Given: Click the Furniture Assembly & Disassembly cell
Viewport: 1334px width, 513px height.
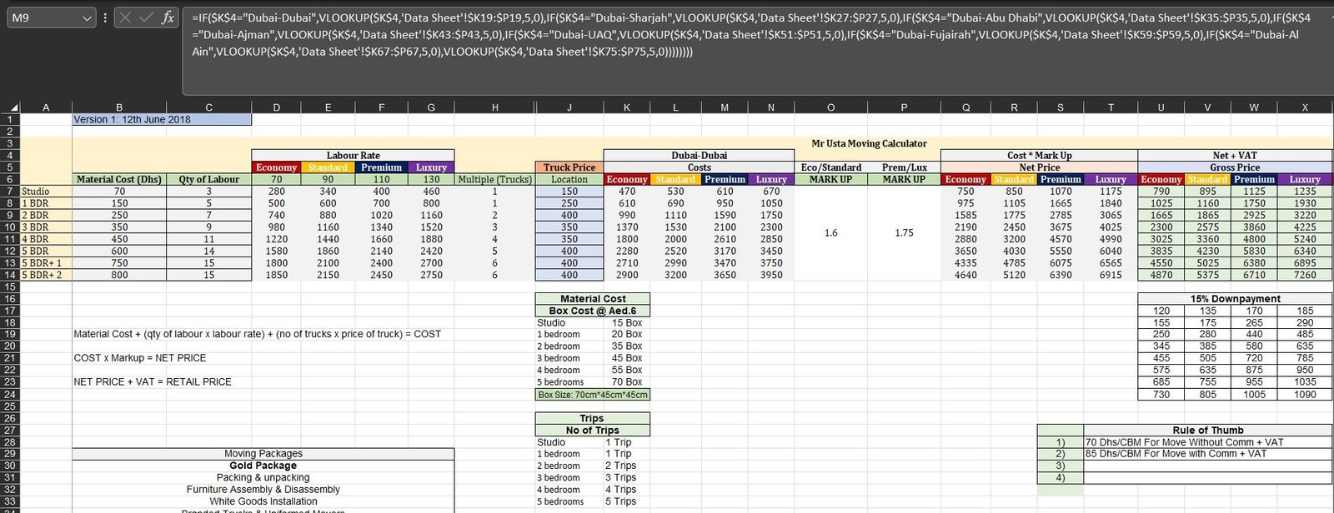Looking at the screenshot, I should [263, 490].
